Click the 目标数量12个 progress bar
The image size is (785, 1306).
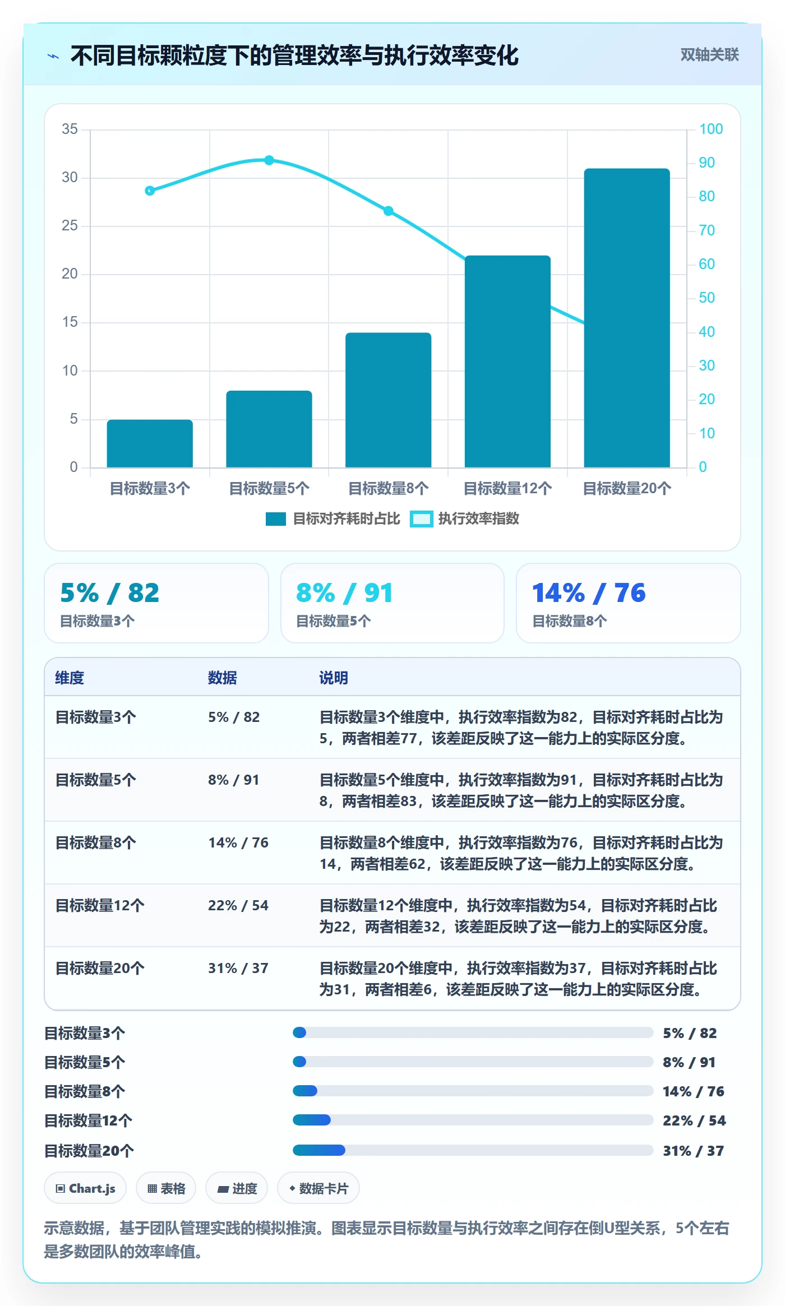point(473,1120)
